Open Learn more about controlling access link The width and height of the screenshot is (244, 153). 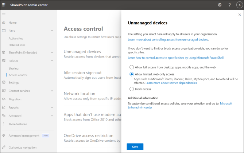coord(168,40)
